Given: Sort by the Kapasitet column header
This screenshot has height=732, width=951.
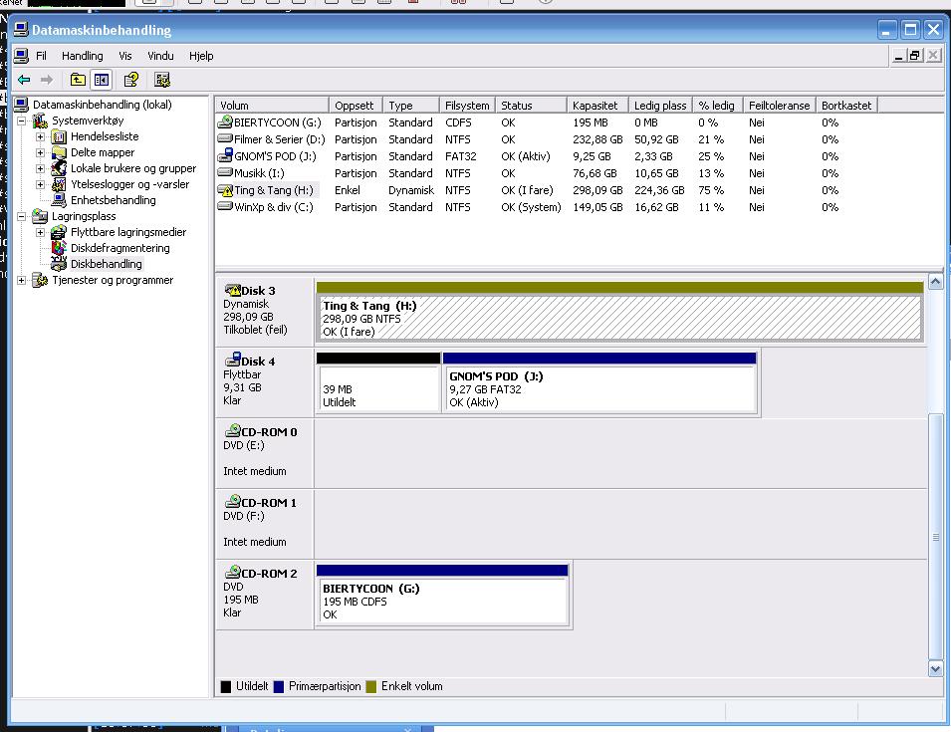Looking at the screenshot, I should [x=597, y=106].
